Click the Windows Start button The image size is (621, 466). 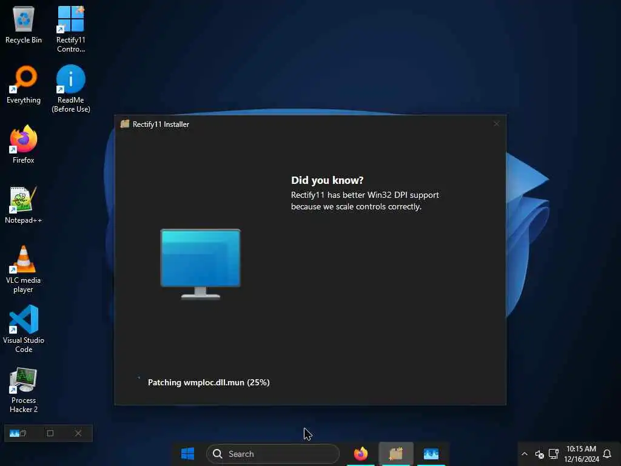[x=187, y=454]
